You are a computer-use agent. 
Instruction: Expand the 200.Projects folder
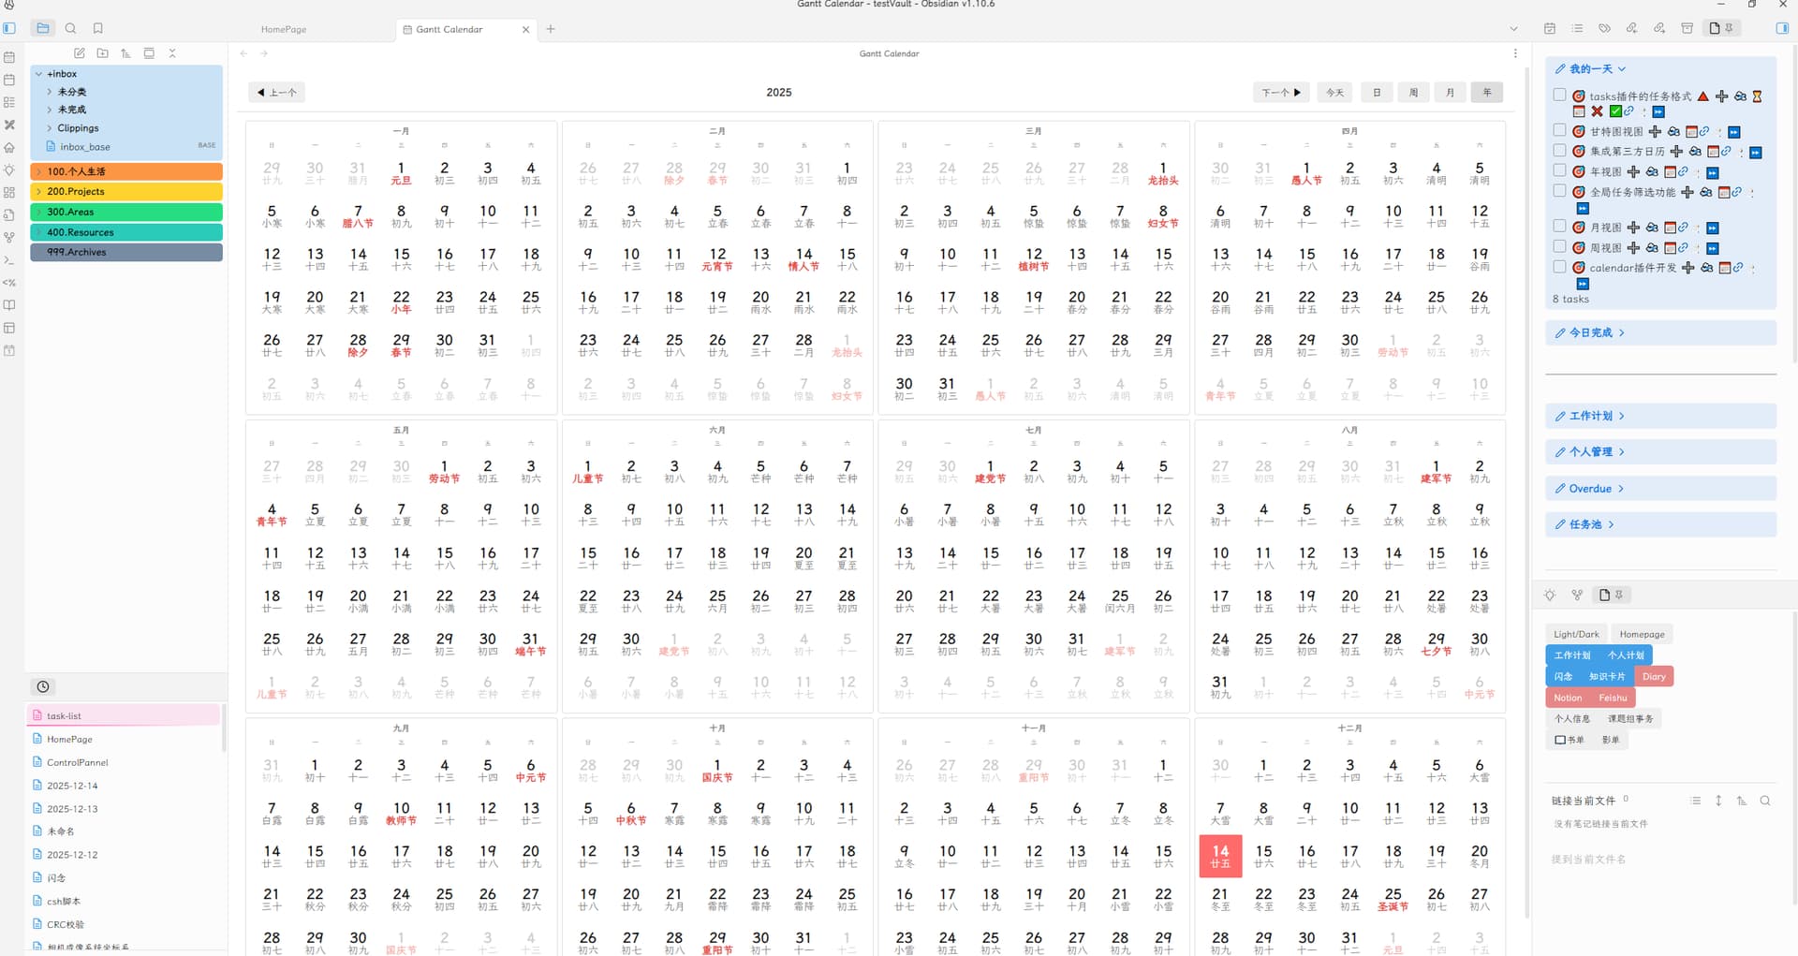click(x=38, y=192)
